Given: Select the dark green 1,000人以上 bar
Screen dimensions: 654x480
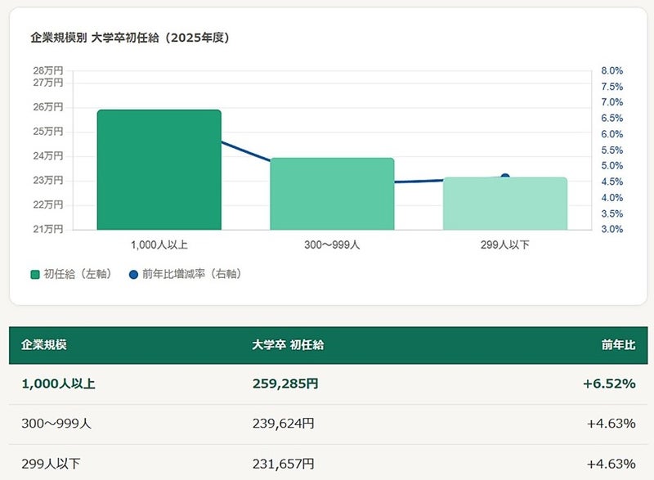Looking at the screenshot, I should [159, 170].
